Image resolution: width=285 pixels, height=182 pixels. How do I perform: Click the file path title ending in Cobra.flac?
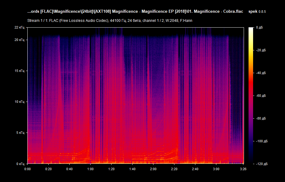point(135,12)
